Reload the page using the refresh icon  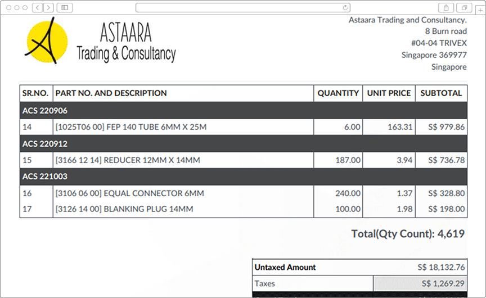click(345, 7)
